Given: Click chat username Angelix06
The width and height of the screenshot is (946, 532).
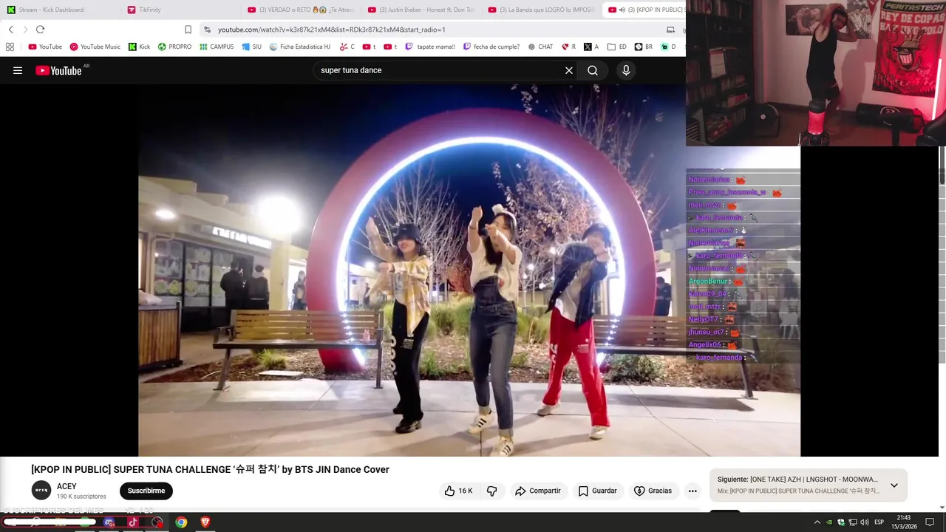Looking at the screenshot, I should coord(704,345).
